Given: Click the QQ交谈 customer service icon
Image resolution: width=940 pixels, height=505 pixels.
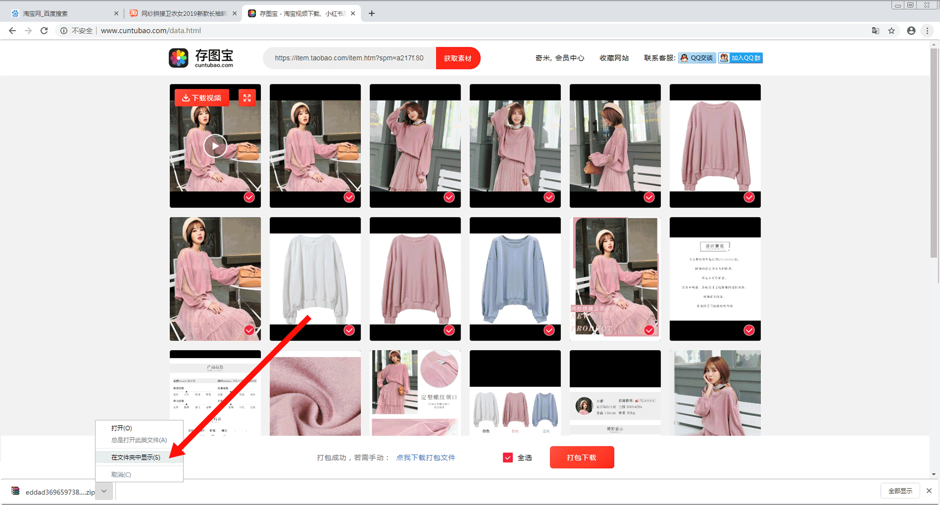Looking at the screenshot, I should pos(697,58).
